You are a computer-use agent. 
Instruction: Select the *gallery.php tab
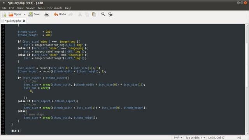[13, 21]
